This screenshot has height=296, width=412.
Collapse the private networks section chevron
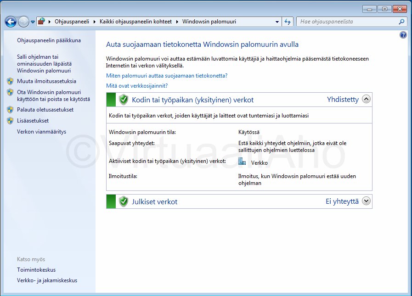[x=366, y=99]
